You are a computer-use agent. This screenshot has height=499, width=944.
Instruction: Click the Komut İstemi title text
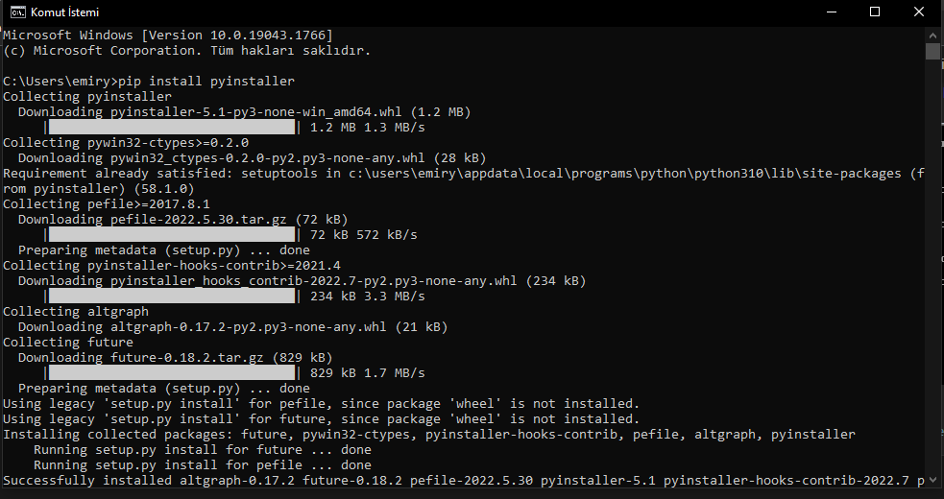click(64, 12)
